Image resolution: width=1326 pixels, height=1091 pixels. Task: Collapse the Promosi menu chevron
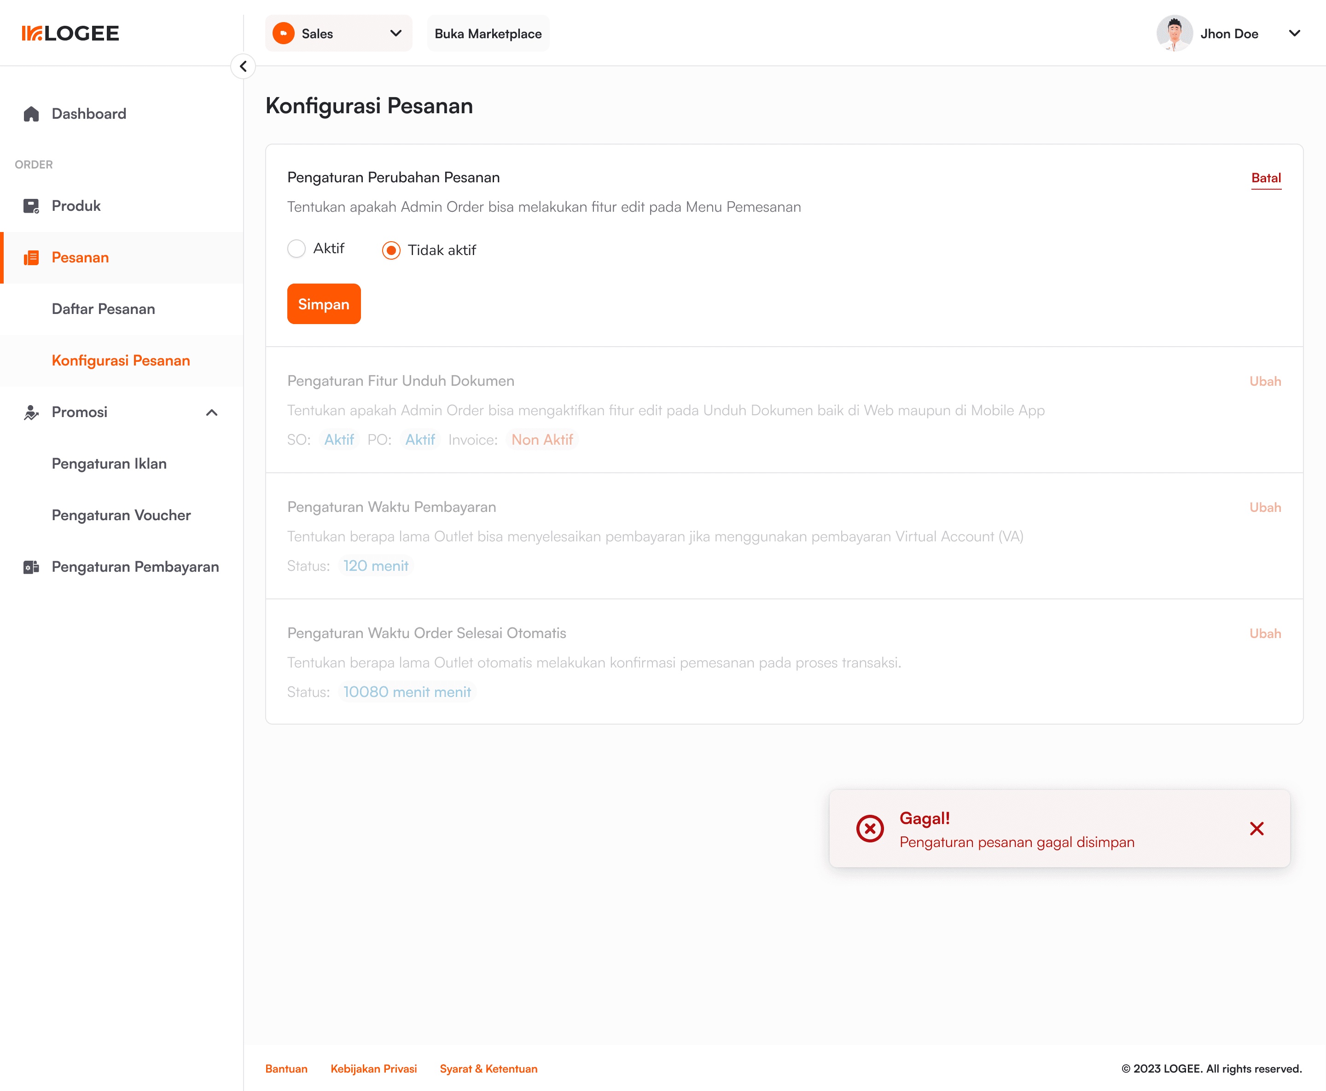[212, 413]
